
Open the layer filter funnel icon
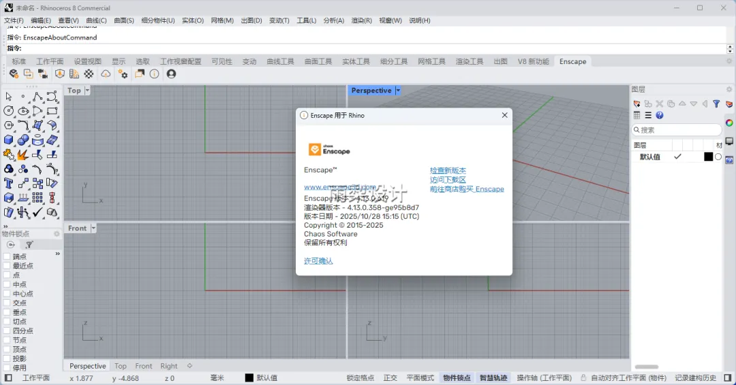716,104
